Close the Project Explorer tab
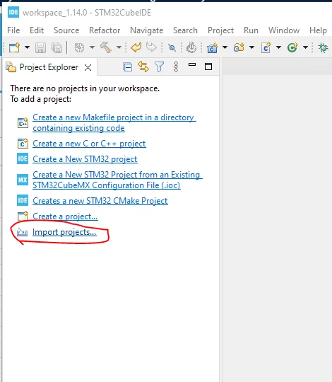Viewport: 332px width, 382px height. pos(88,67)
